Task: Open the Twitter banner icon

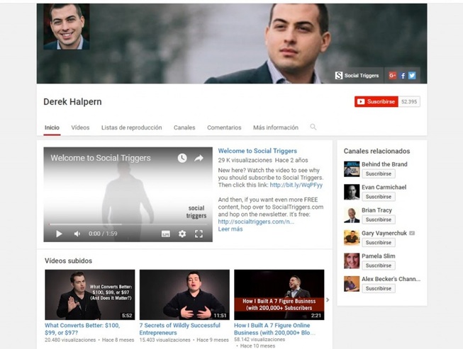Action: tap(412, 76)
